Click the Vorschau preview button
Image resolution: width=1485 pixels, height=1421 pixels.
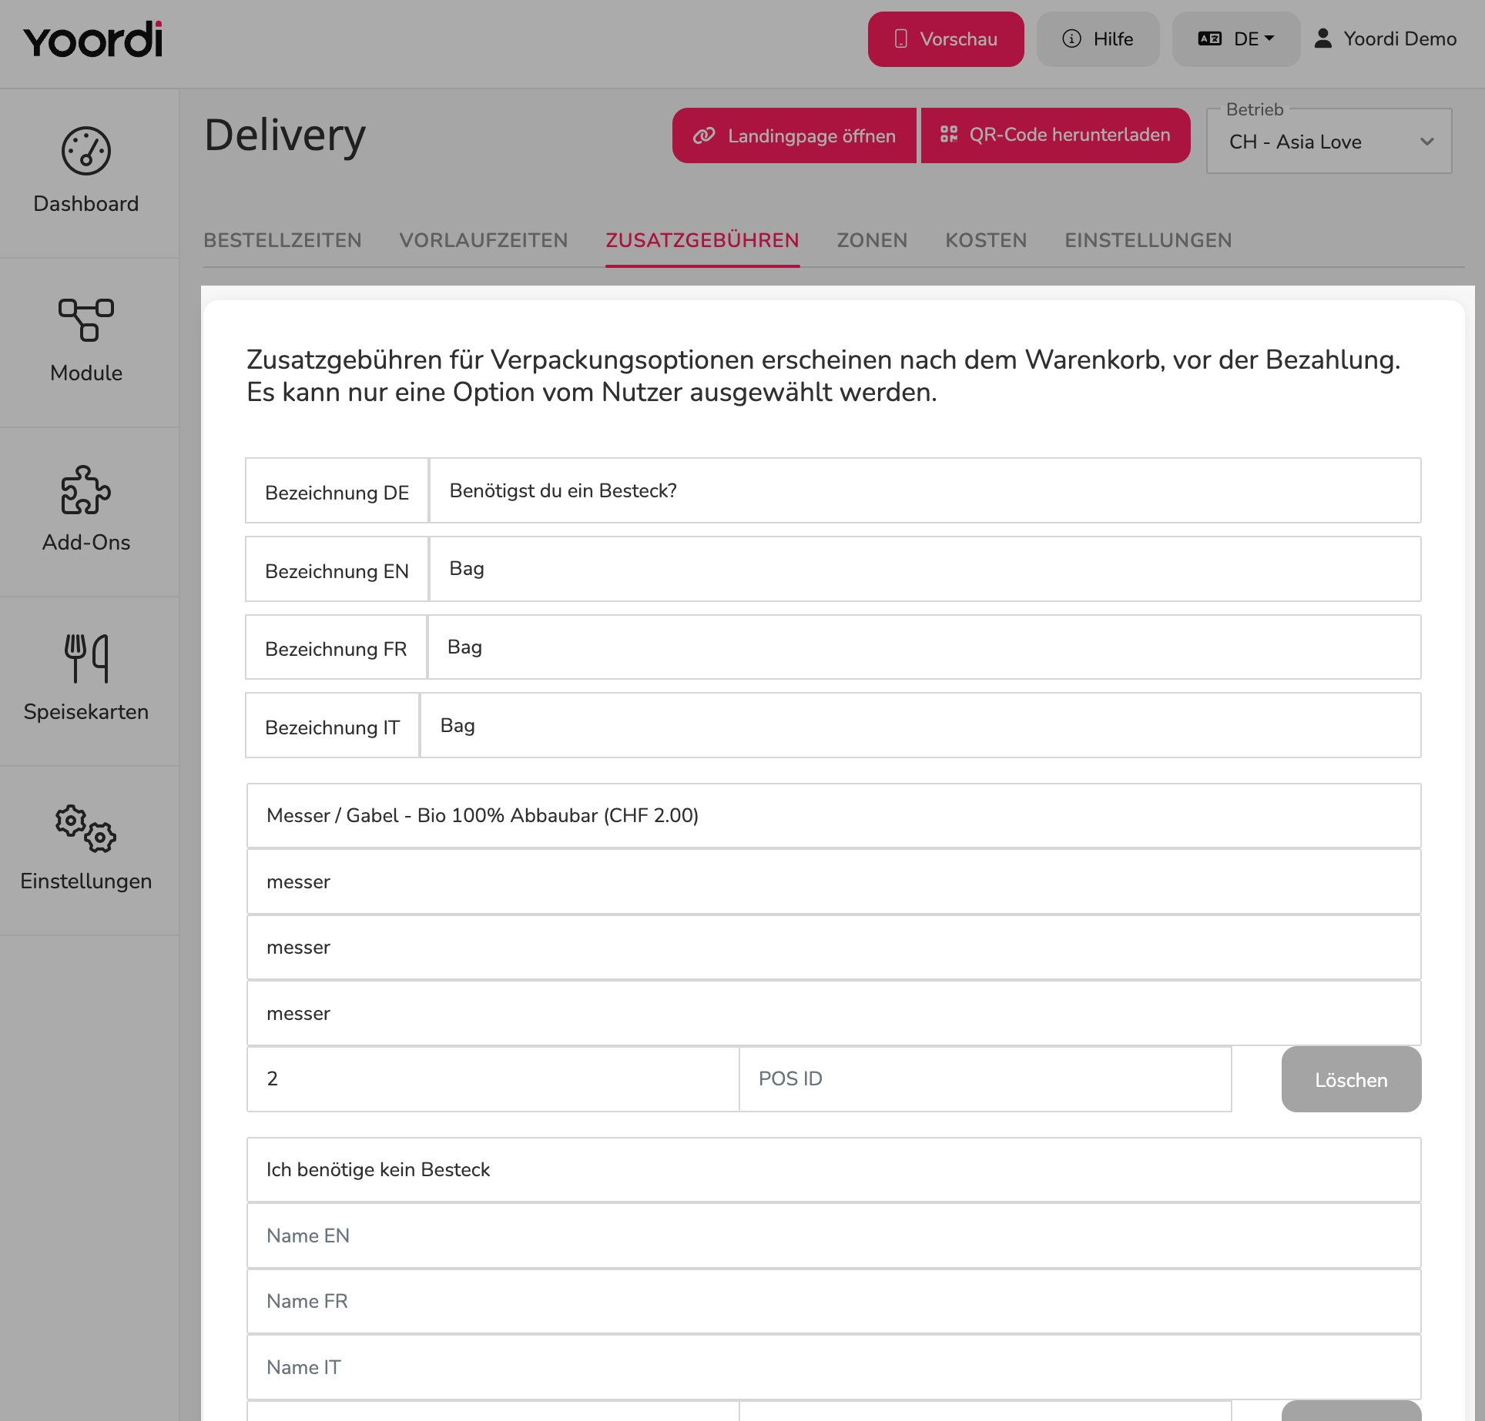coord(946,39)
